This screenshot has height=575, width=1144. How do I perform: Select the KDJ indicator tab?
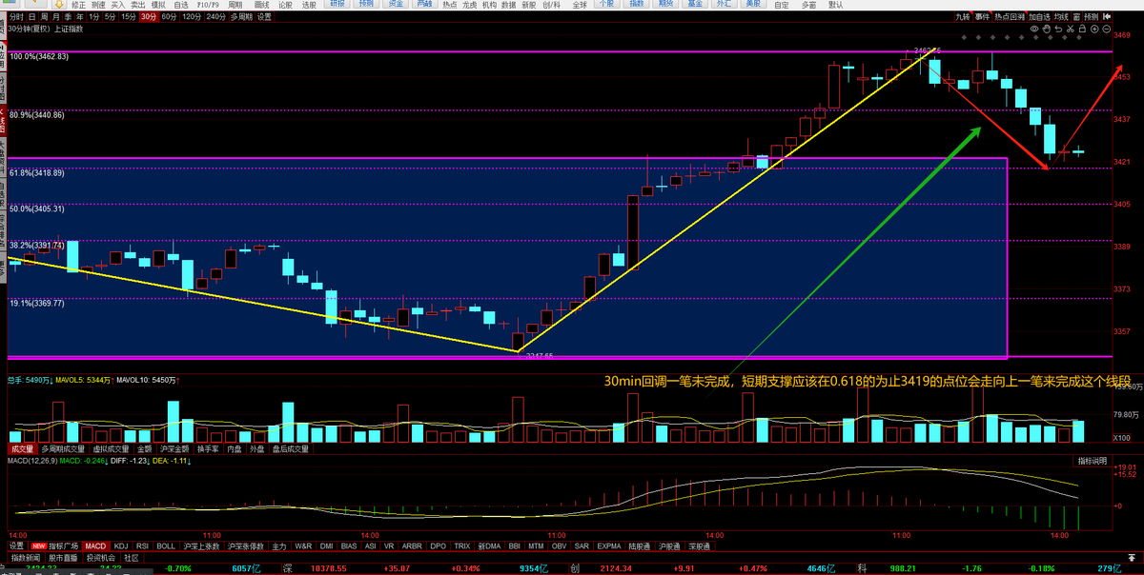121,546
